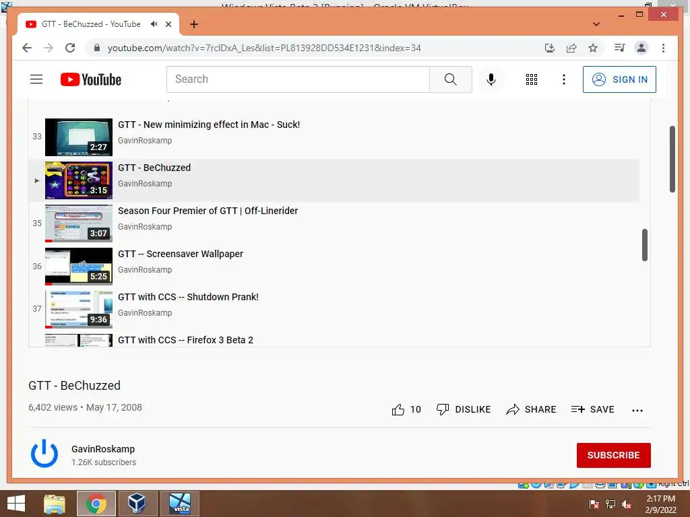Save video to a playlist

[x=592, y=410]
